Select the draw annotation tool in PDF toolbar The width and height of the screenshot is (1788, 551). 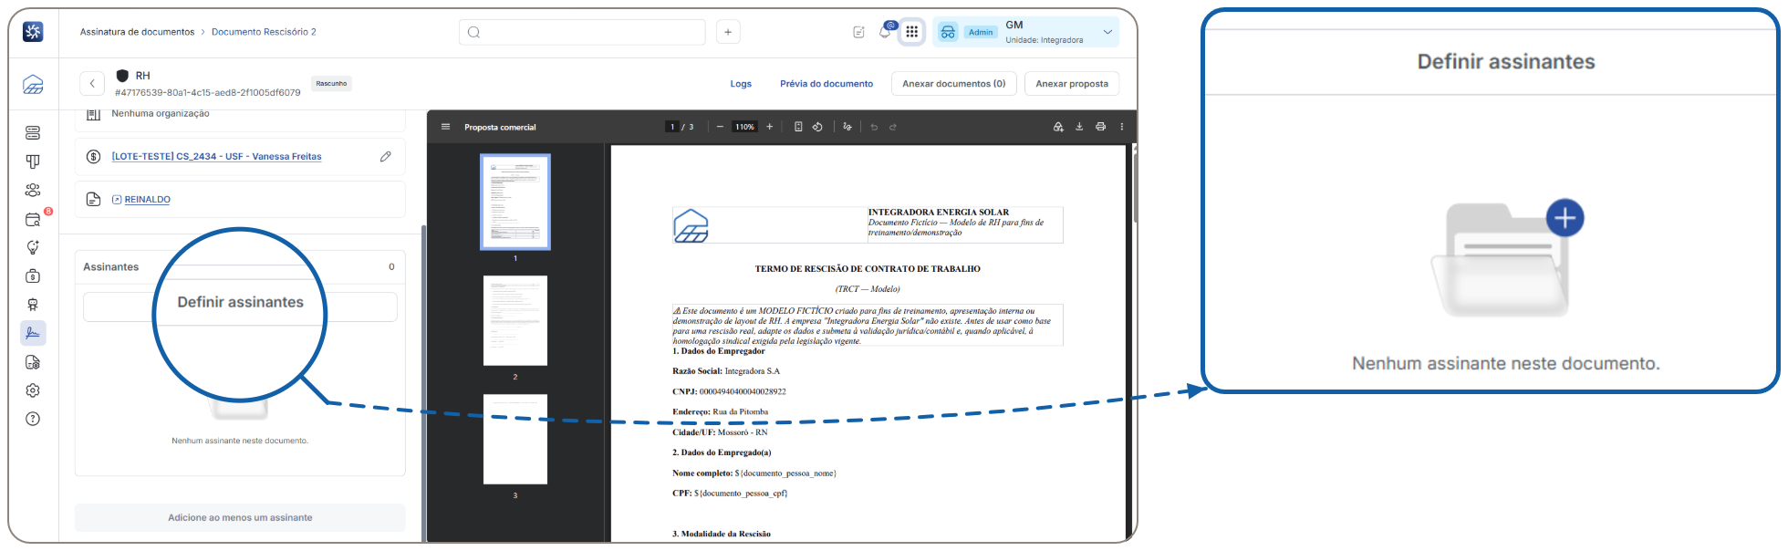(847, 127)
